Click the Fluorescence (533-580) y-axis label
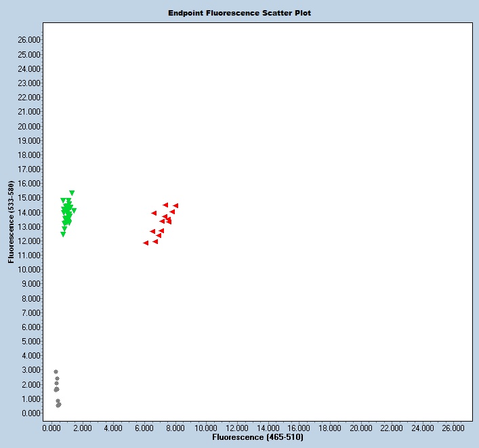479x448 pixels. click(x=12, y=222)
